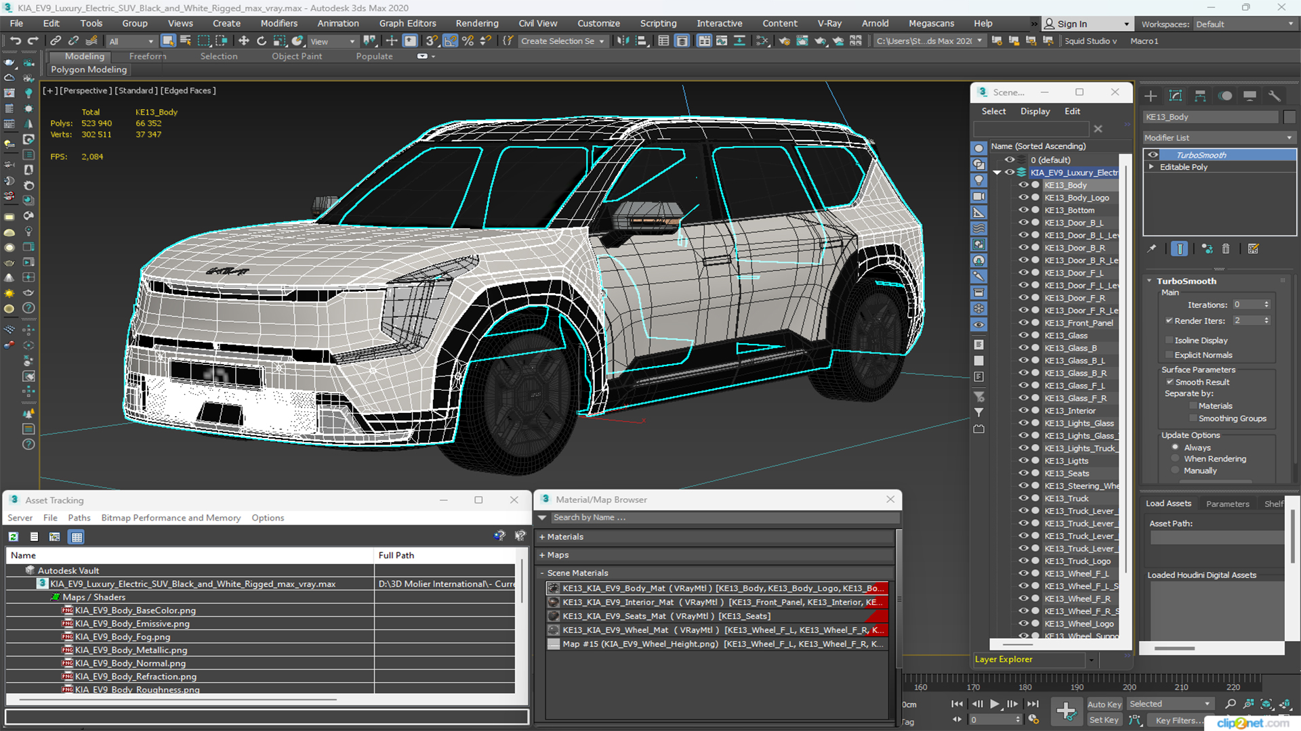Click Remove modifier trash icon

click(1226, 249)
